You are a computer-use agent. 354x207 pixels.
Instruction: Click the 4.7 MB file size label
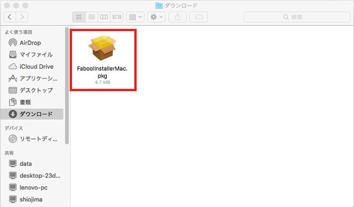coord(102,83)
